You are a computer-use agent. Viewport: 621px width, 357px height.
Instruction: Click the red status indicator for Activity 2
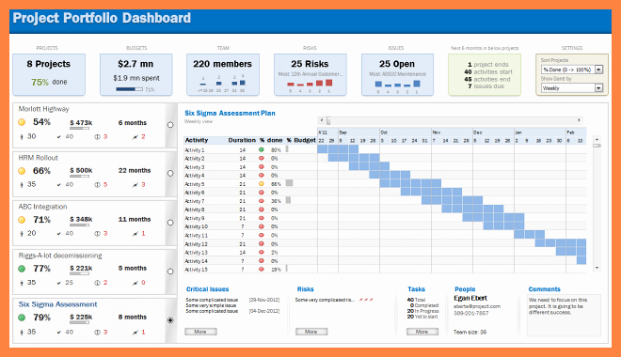(x=261, y=158)
